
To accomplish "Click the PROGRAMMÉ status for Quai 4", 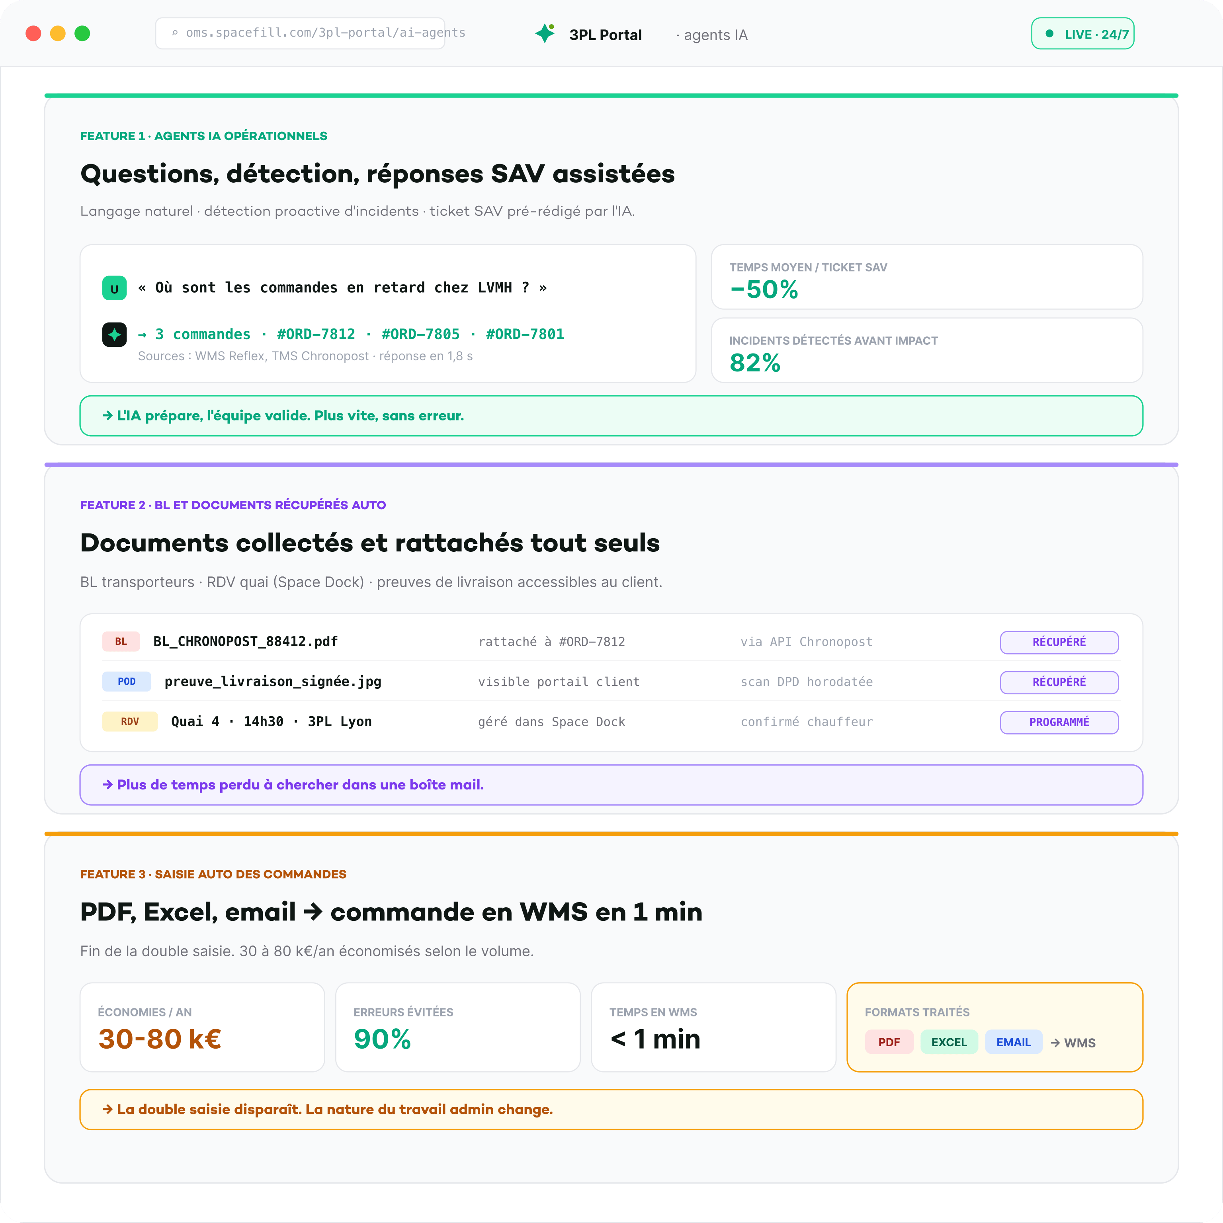I will pyautogui.click(x=1059, y=722).
